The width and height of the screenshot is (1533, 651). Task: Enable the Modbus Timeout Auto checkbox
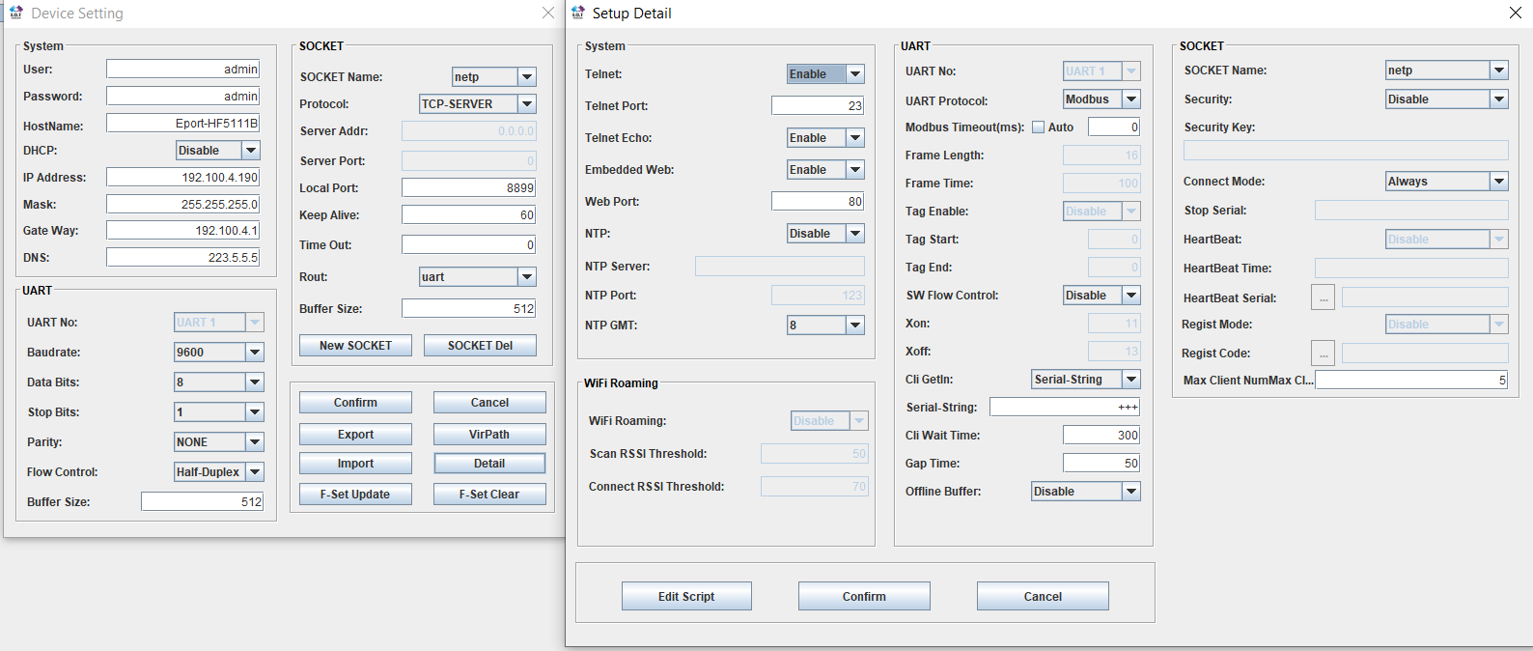click(x=1039, y=127)
